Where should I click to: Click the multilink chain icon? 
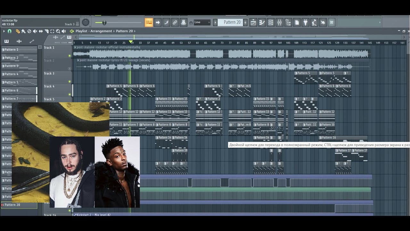coord(175,22)
